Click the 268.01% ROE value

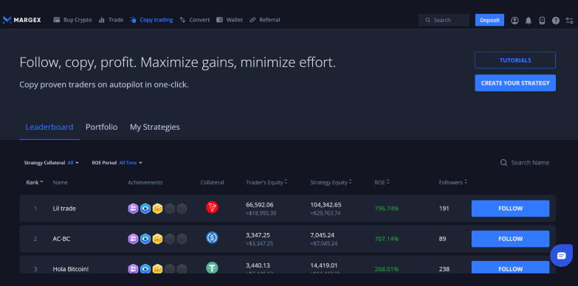tap(386, 269)
